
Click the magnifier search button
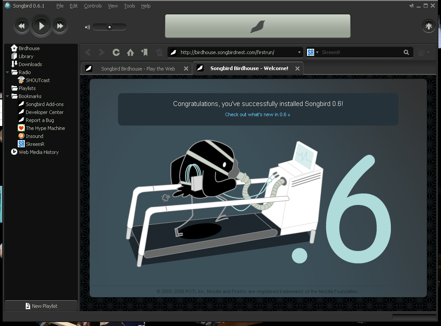(406, 52)
